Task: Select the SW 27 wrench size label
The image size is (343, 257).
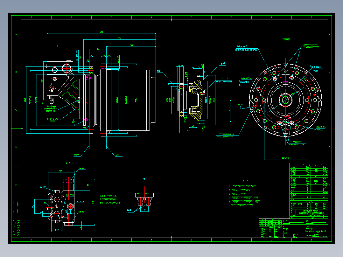Action: pos(43,187)
